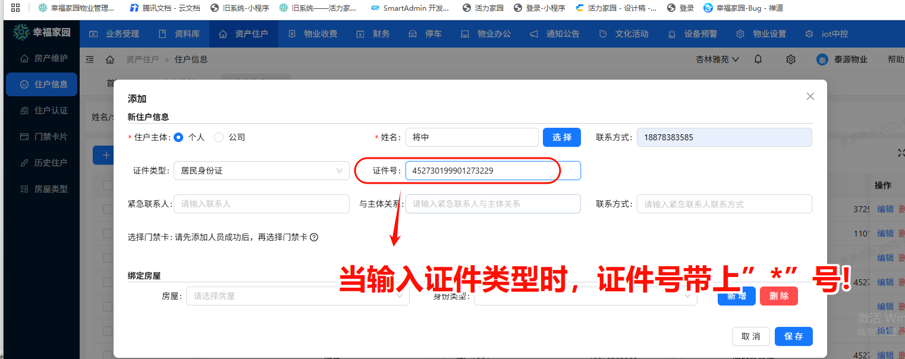Collapse sidebar with menu fold icon
Screen dimensions: 905x359
click(x=90, y=59)
